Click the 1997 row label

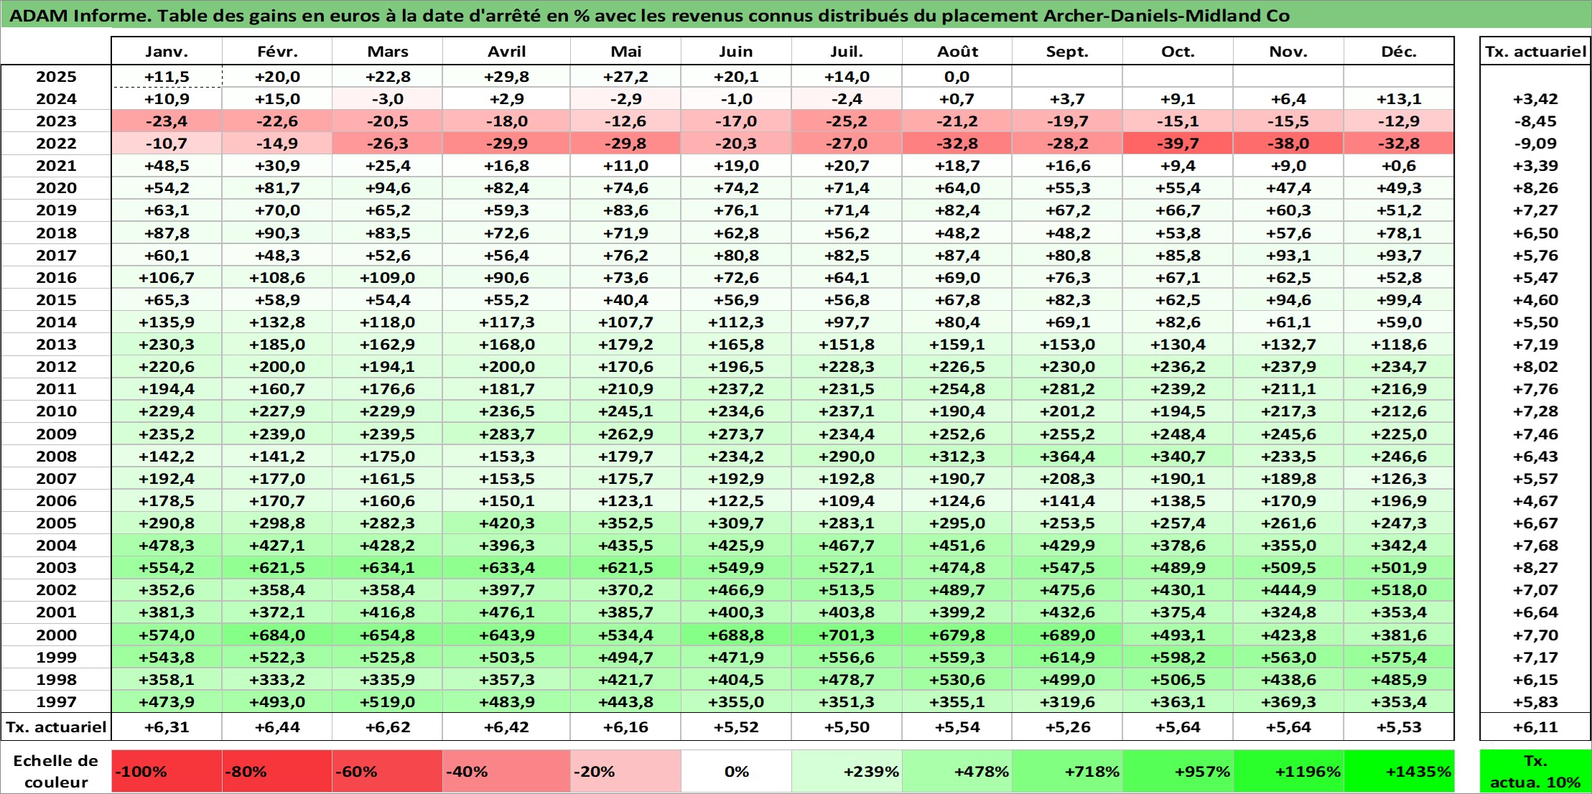coord(56,702)
